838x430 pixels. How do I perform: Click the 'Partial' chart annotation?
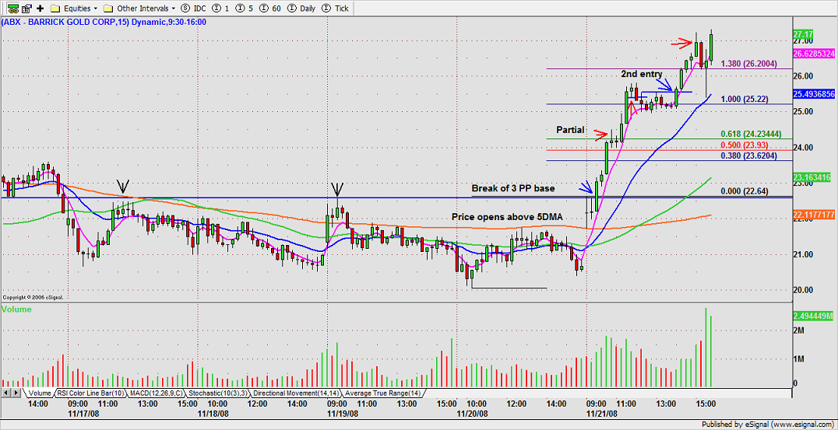coord(569,130)
